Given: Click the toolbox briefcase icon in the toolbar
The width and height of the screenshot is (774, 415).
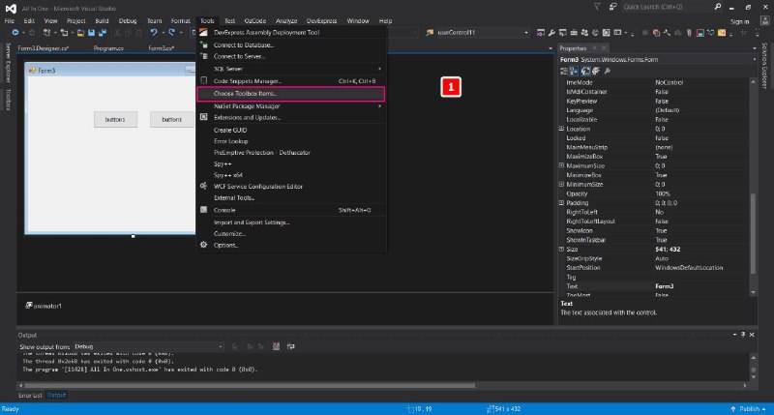Looking at the screenshot, I should (x=574, y=33).
